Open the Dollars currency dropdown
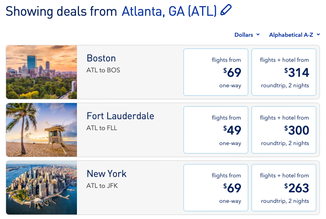The height and width of the screenshot is (219, 326). pos(247,35)
